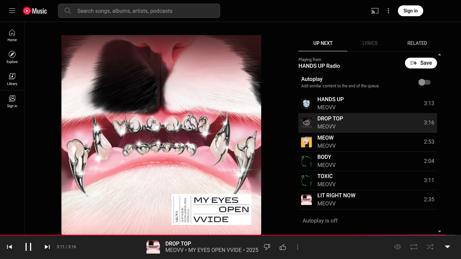Select DROP TOP row in queue

tap(368, 123)
